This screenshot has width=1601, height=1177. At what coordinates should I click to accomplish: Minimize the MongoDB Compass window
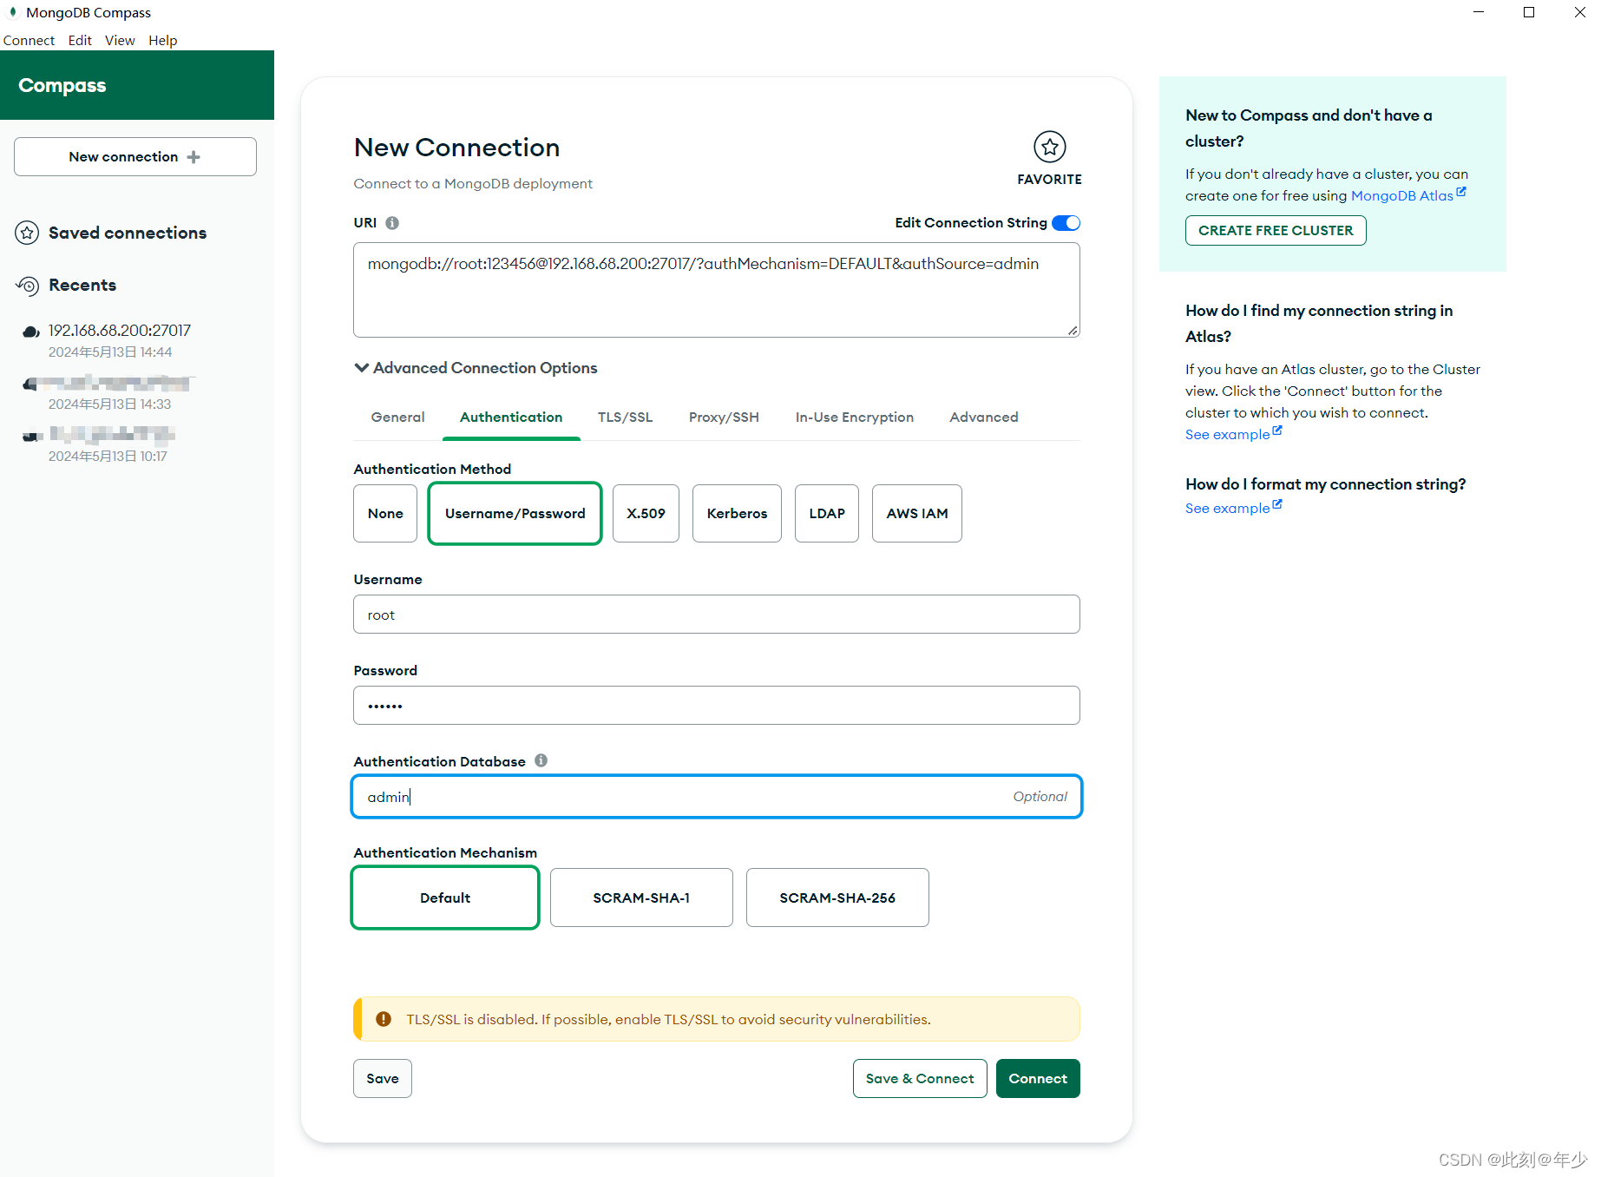[x=1479, y=12]
